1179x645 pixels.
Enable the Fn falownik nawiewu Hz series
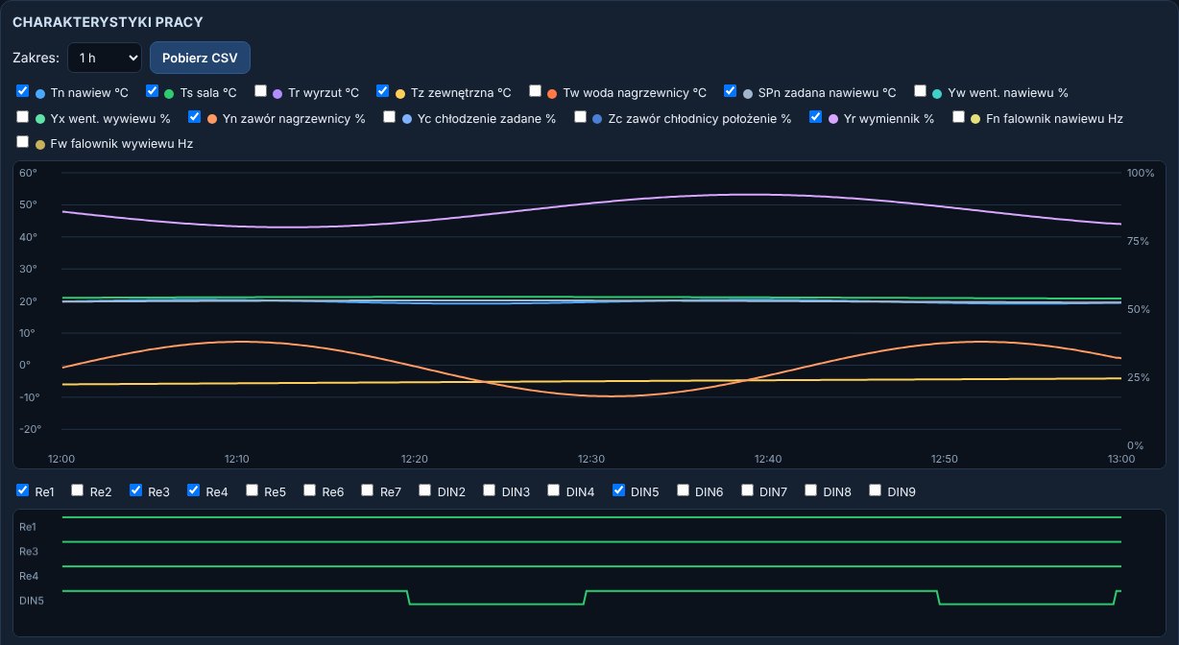tap(958, 117)
